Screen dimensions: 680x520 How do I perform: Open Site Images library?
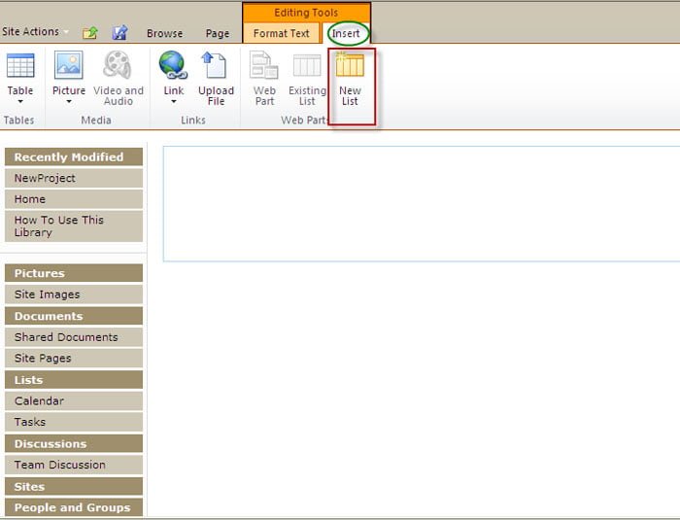coord(74,295)
